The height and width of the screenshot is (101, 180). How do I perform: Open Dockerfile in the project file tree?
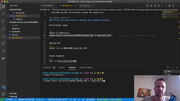[16, 31]
